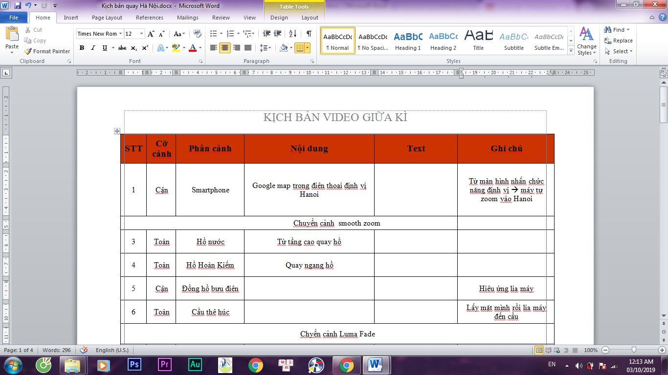This screenshot has height=375, width=668.
Task: Toggle bold formatting
Action: 82,48
